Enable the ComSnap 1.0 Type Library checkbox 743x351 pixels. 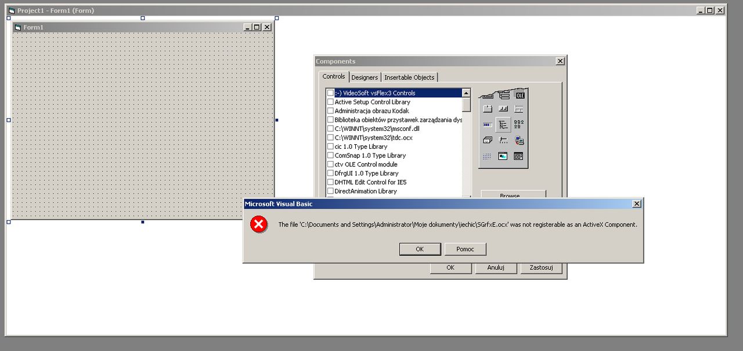330,155
